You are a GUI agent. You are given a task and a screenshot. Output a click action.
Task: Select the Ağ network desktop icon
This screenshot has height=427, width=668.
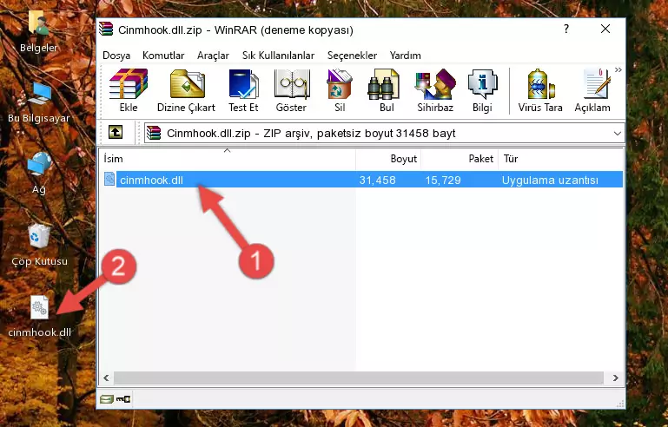click(39, 174)
